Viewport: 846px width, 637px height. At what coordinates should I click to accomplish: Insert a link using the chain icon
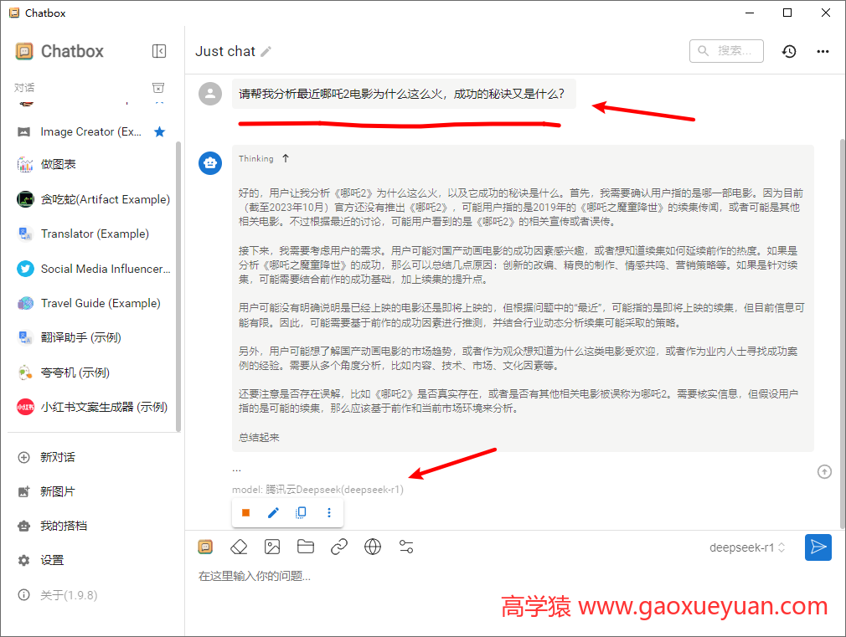pos(338,546)
